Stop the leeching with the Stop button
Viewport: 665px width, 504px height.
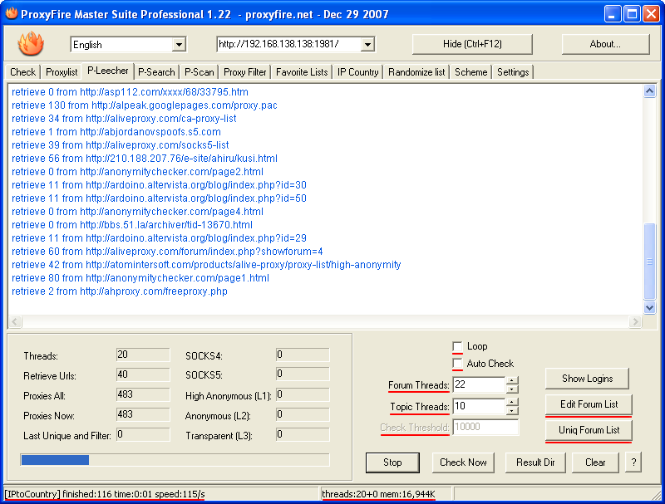click(x=392, y=462)
